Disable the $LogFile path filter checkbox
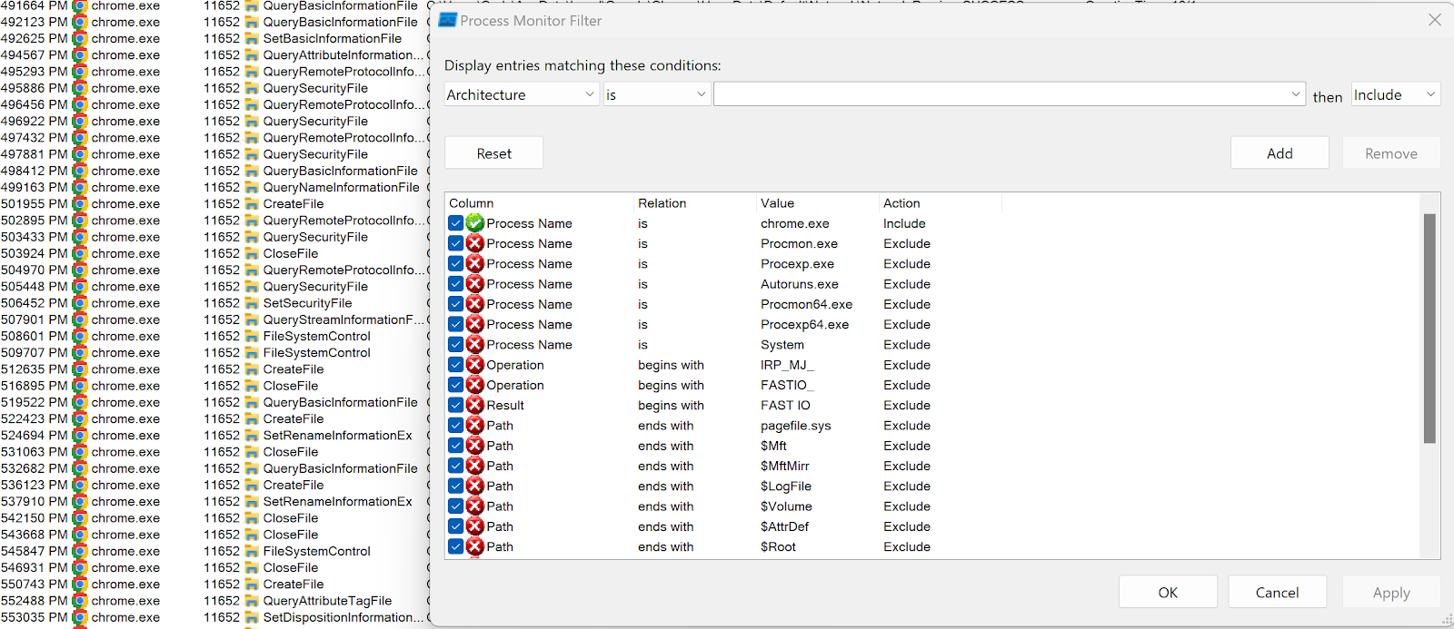This screenshot has width=1454, height=629. pyautogui.click(x=455, y=486)
